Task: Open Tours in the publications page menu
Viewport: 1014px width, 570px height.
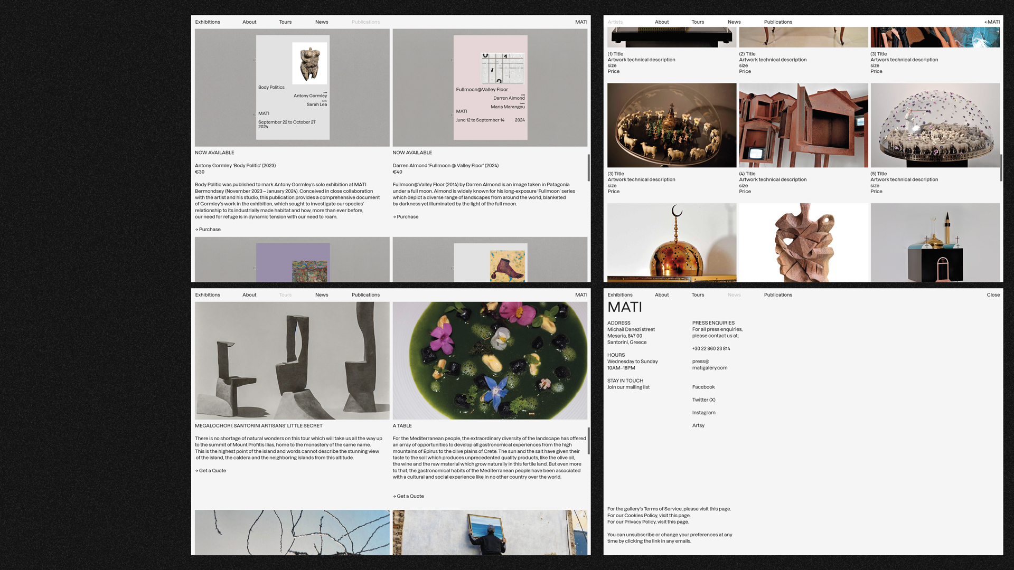Action: click(285, 22)
